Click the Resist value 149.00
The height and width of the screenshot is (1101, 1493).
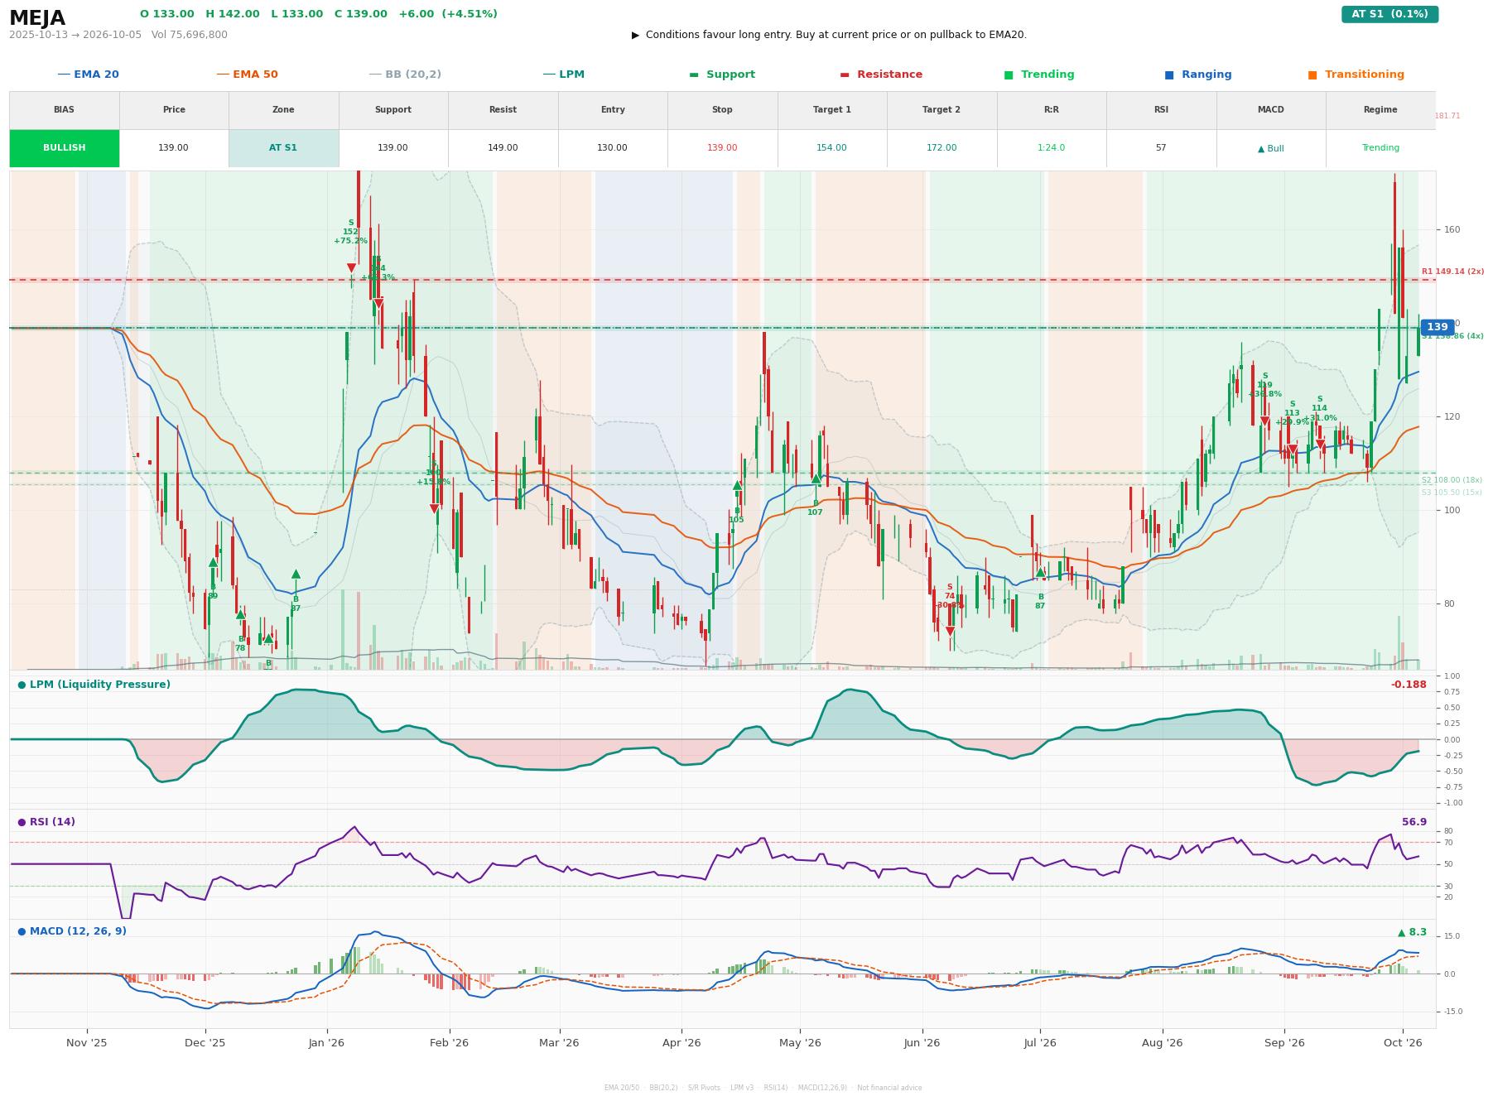[x=503, y=148]
